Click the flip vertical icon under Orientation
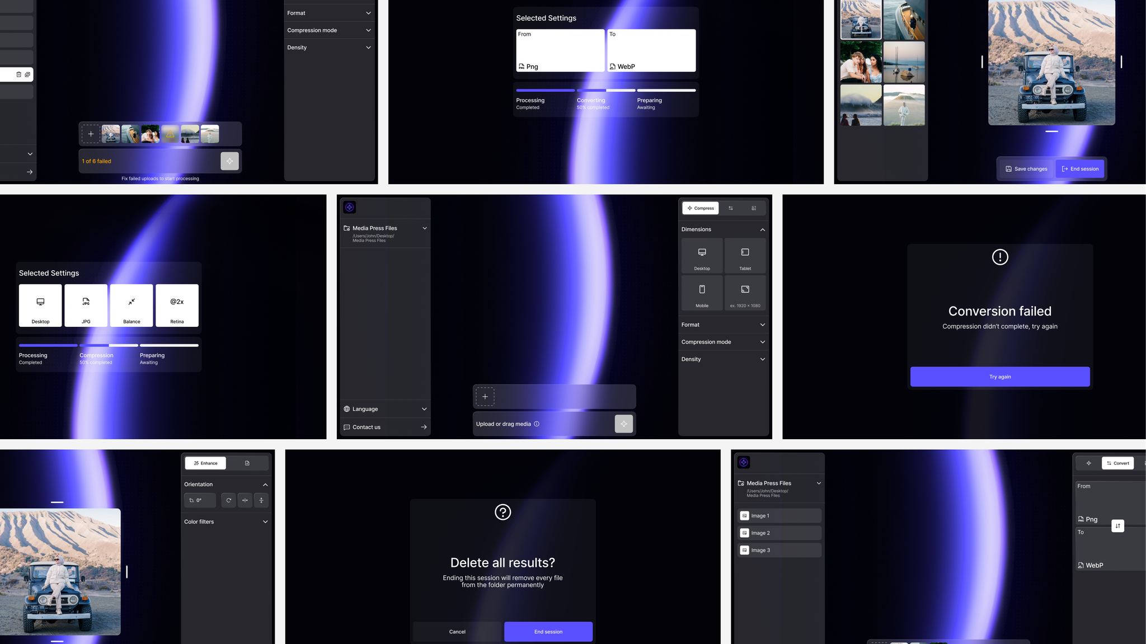Image resolution: width=1146 pixels, height=644 pixels. pos(261,500)
